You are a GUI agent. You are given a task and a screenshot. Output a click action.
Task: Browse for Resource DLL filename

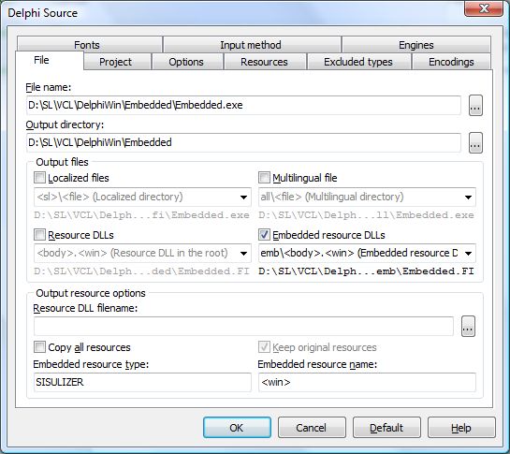coord(468,326)
